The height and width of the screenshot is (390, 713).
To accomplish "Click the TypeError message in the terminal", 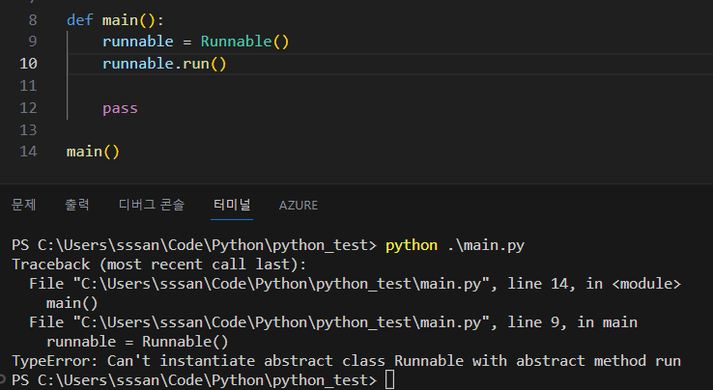I will [x=346, y=361].
